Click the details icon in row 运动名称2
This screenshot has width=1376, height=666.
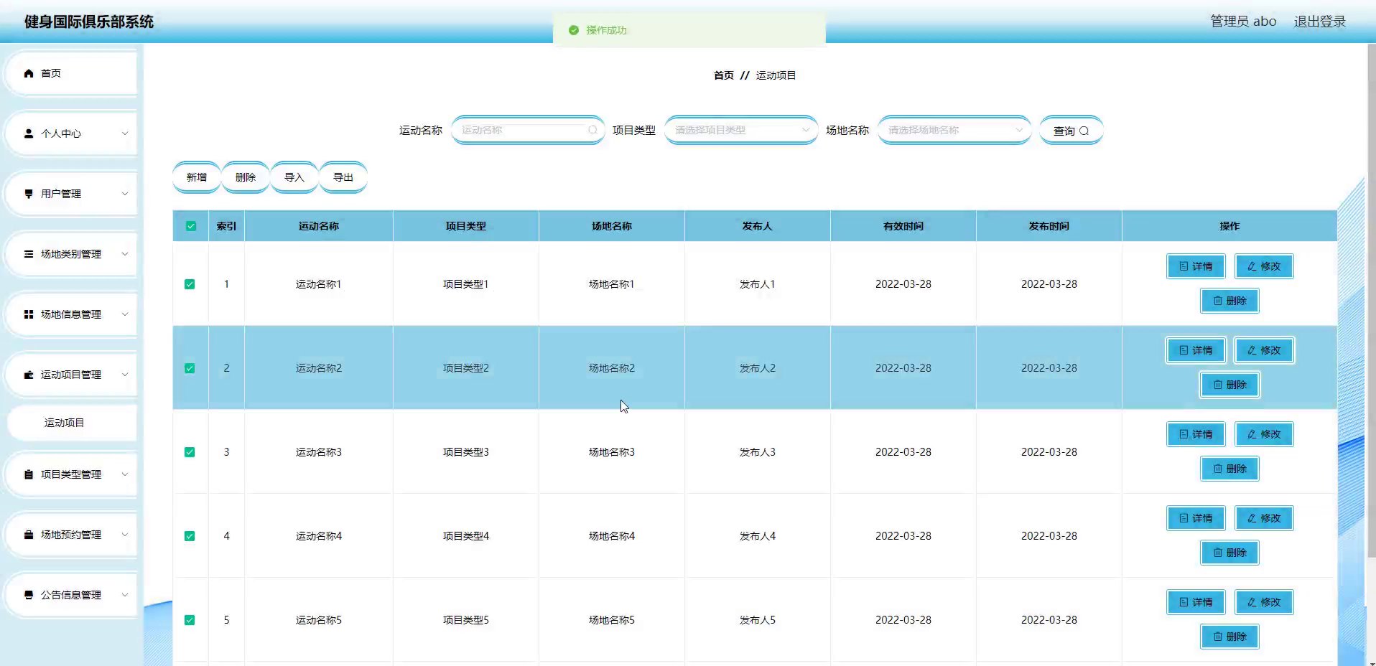click(1184, 350)
